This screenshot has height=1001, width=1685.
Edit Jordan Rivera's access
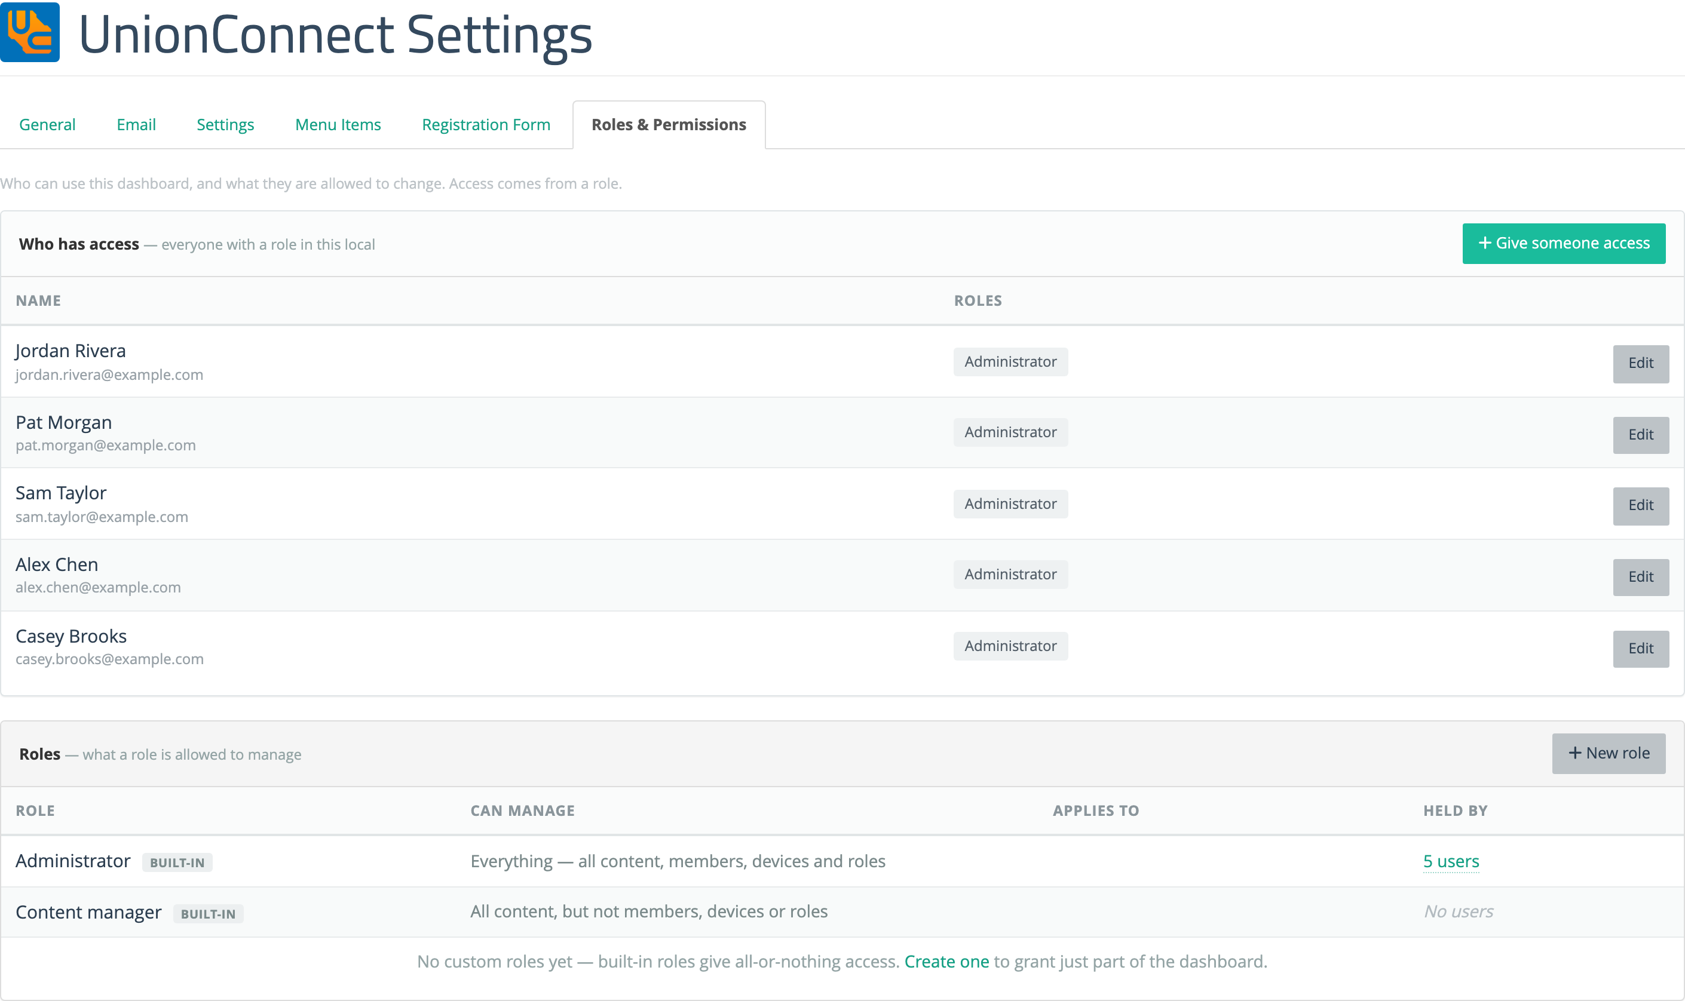[1640, 364]
